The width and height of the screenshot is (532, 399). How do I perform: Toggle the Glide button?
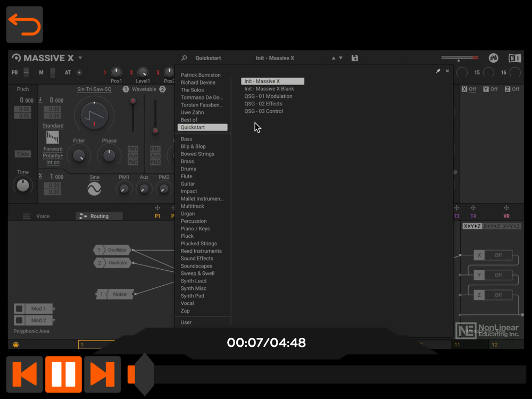pos(23,154)
